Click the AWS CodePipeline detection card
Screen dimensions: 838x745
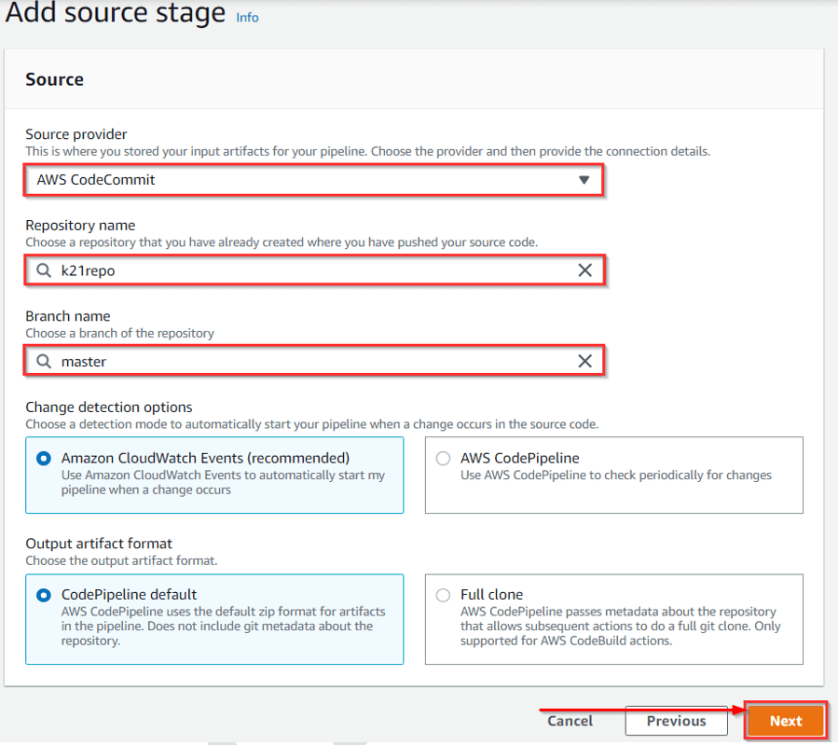click(613, 475)
